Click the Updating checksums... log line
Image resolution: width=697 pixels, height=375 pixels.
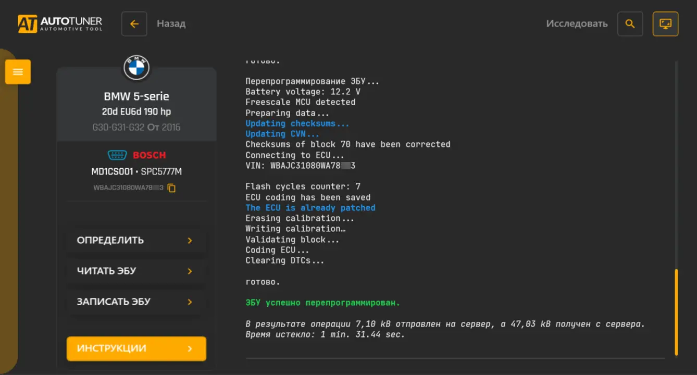[297, 123]
